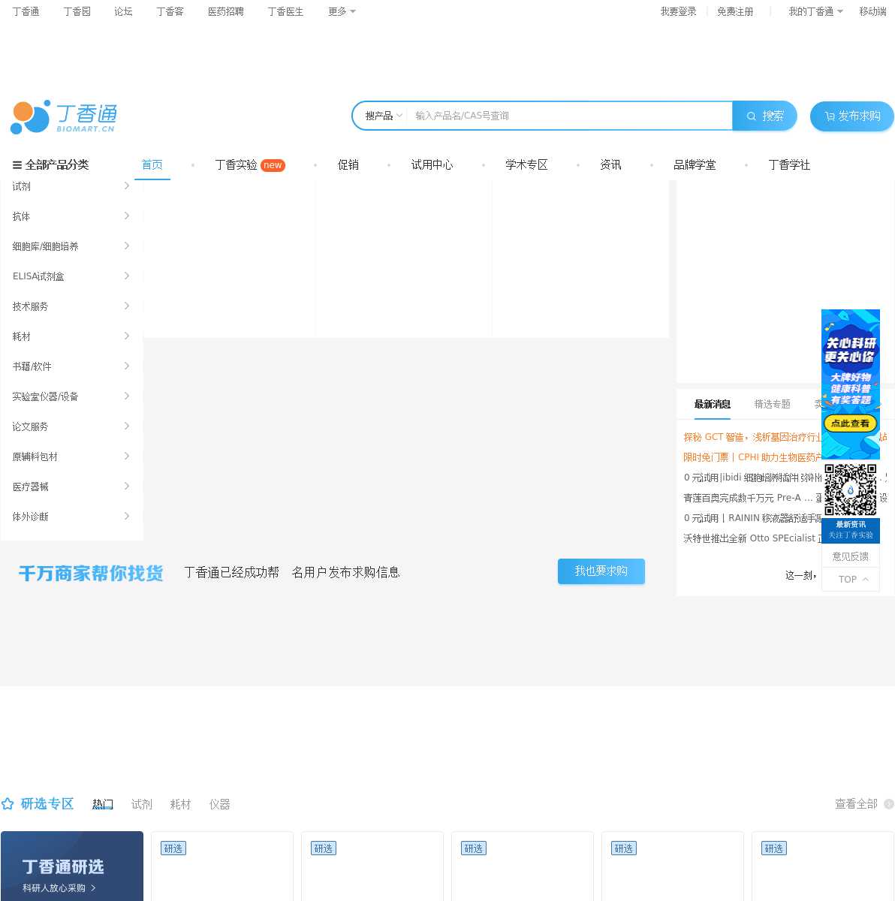Click the TOP back-to-top button
The width and height of the screenshot is (895, 901).
coord(851,580)
